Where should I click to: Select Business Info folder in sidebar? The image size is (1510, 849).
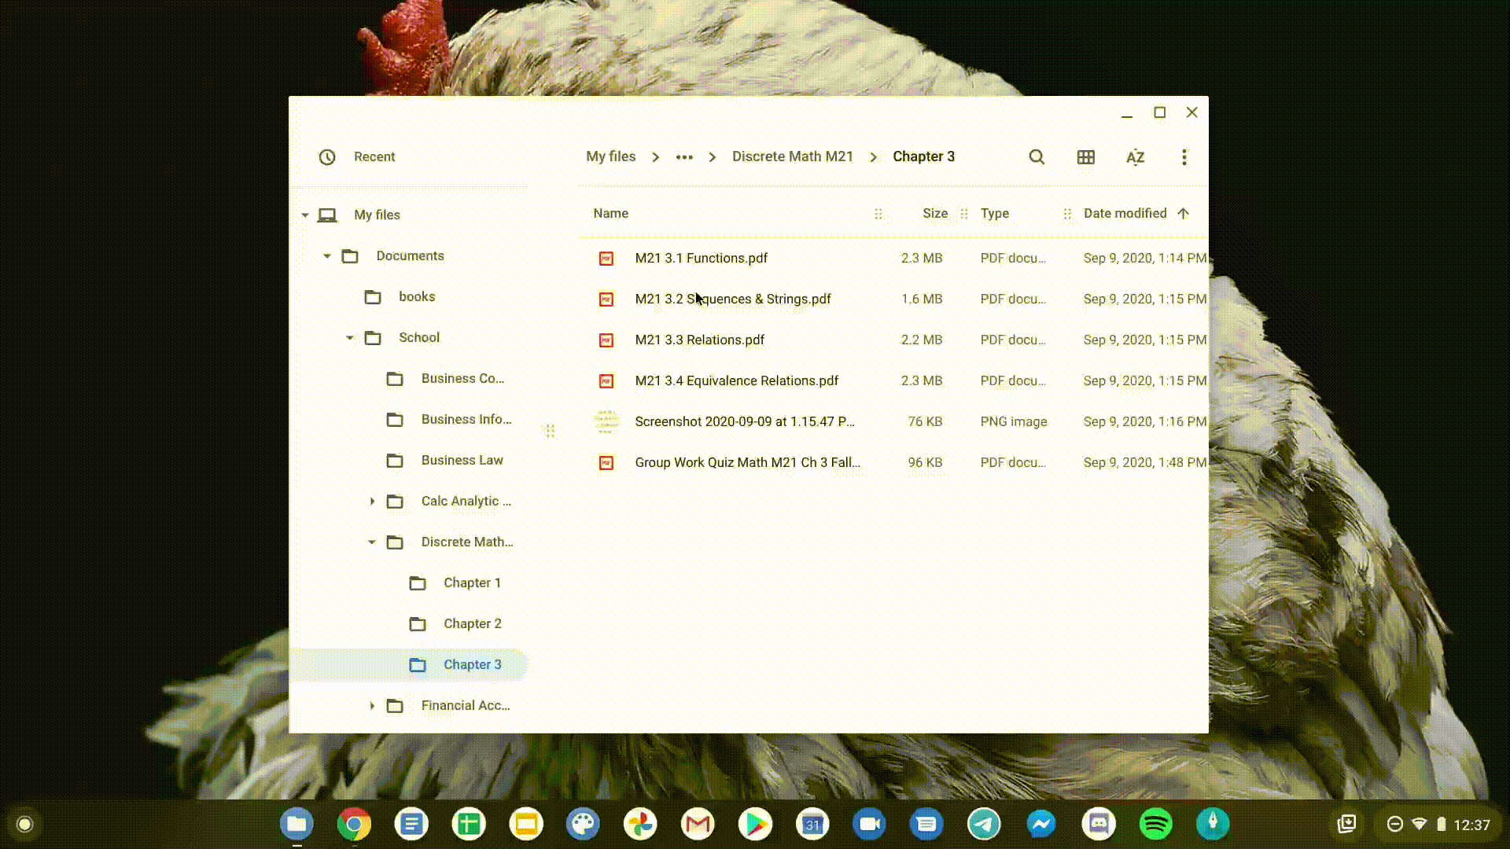(x=408, y=420)
